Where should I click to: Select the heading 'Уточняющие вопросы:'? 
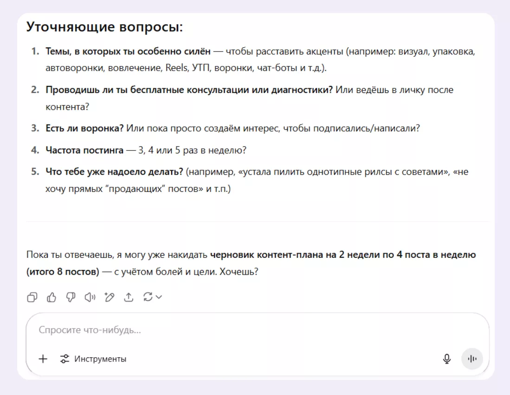pyautogui.click(x=105, y=26)
